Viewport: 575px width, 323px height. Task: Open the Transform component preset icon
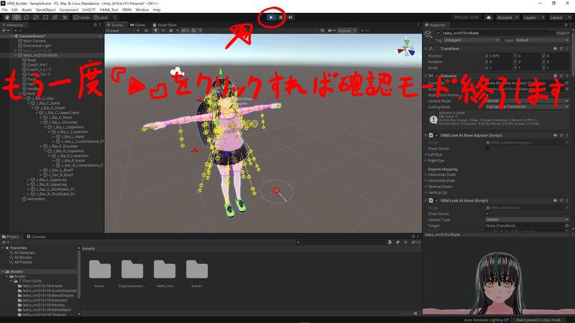coord(561,49)
